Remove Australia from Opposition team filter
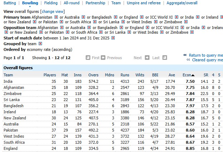The image size is (223, 152). (x=89, y=28)
